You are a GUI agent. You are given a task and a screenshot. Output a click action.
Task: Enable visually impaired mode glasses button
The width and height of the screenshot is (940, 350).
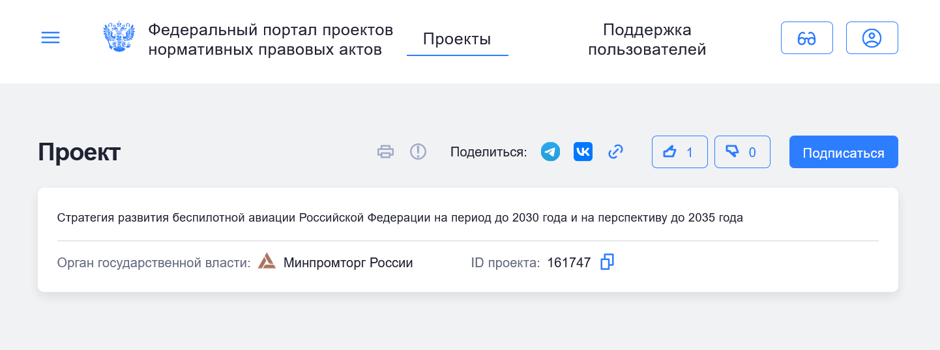tap(806, 38)
